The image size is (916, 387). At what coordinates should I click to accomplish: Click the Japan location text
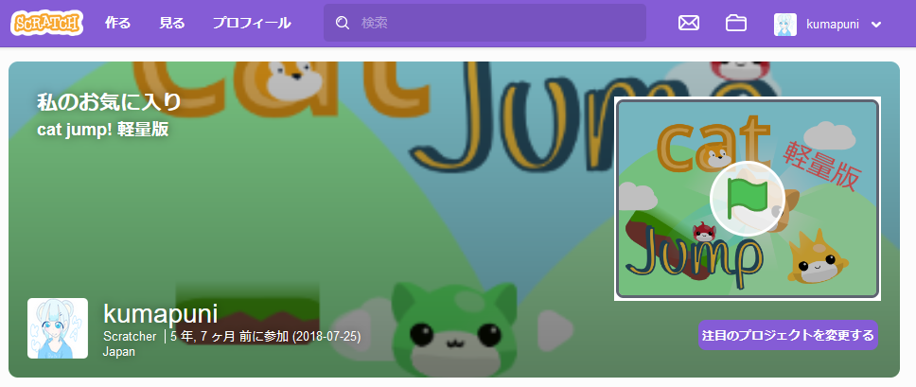coord(118,351)
